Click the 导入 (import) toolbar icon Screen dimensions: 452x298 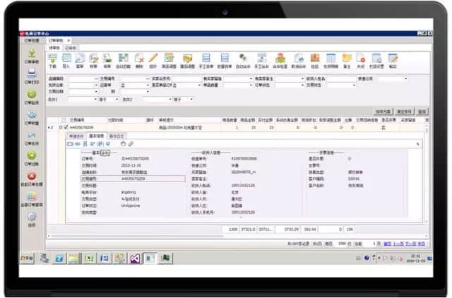pyautogui.click(x=66, y=60)
